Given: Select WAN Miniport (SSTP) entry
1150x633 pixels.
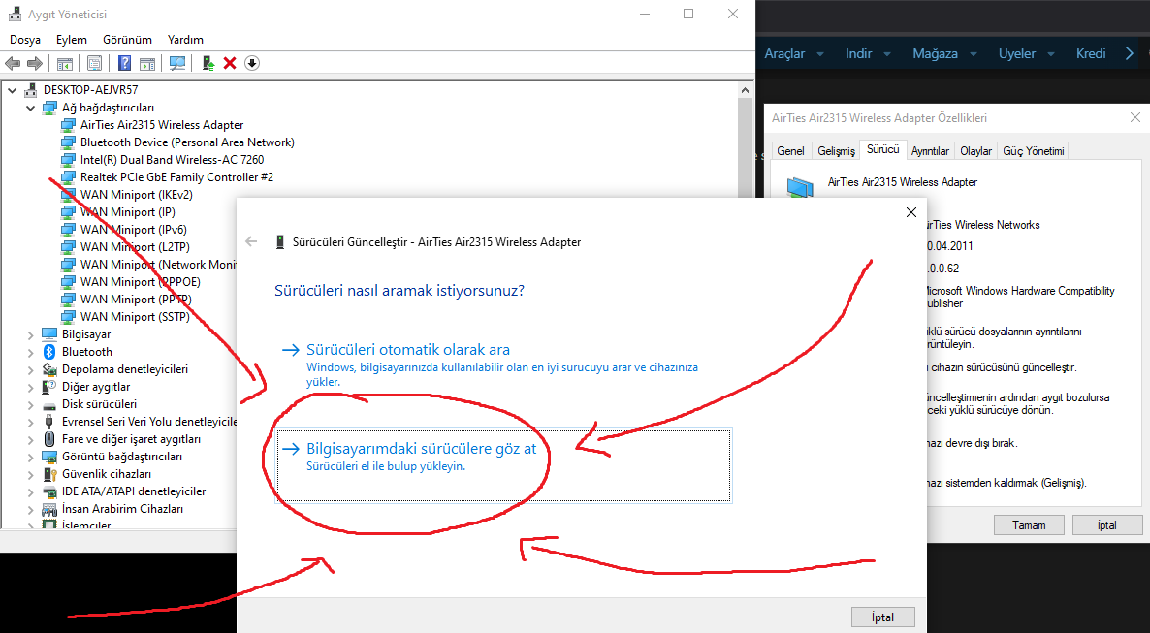Looking at the screenshot, I should coord(135,317).
